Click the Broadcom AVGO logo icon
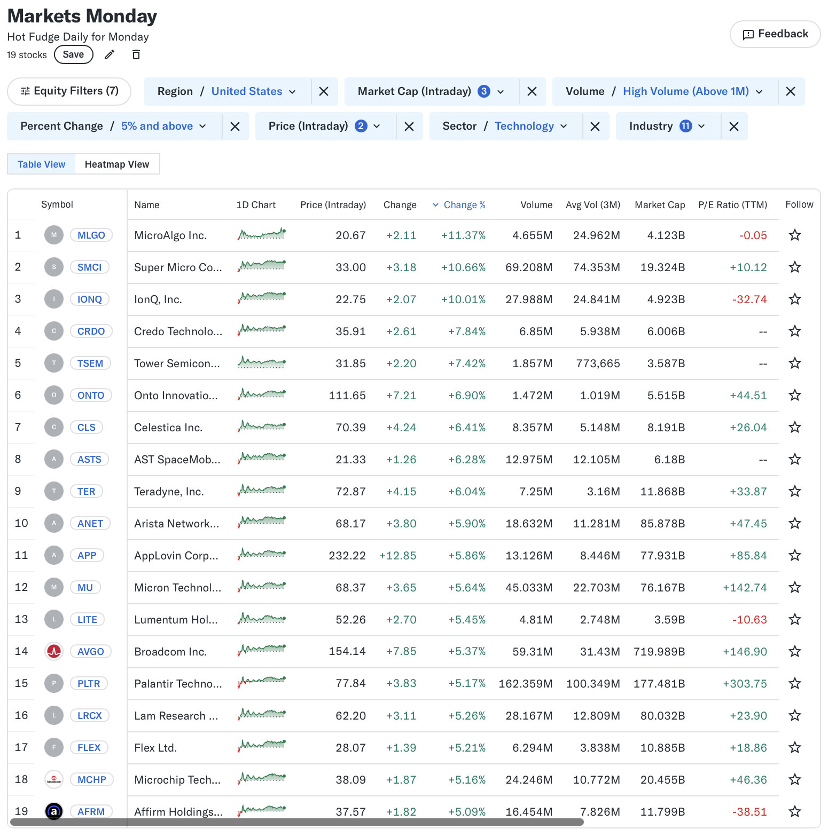Screen dimensions: 828x837 tap(54, 651)
